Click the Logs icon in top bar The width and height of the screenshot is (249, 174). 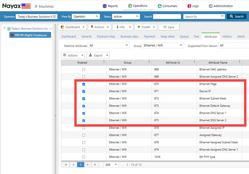[190, 6]
